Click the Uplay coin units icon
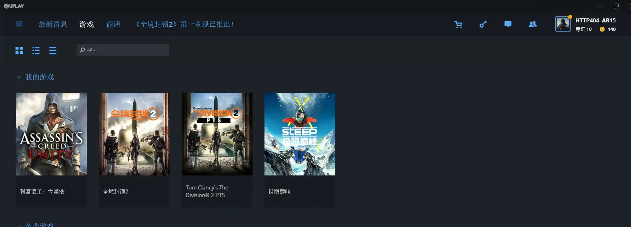 pyautogui.click(x=602, y=29)
